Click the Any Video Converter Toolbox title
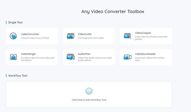Viewport: 191px width, 112px height. coord(113,12)
